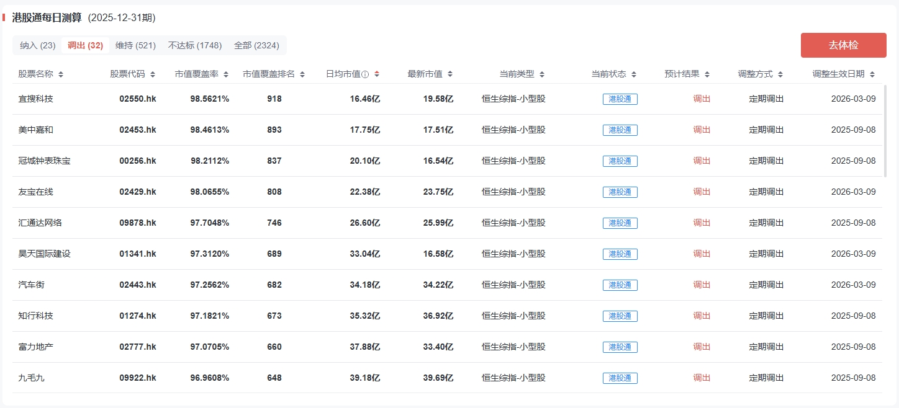Click coverage rank 648
The image size is (899, 408).
(x=274, y=378)
